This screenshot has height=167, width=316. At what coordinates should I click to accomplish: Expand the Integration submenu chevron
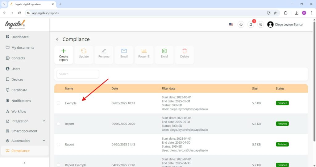(x=44, y=121)
